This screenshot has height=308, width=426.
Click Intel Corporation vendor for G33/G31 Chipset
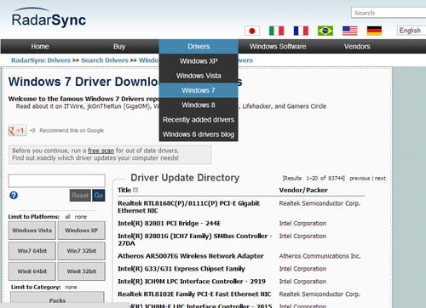pos(302,269)
